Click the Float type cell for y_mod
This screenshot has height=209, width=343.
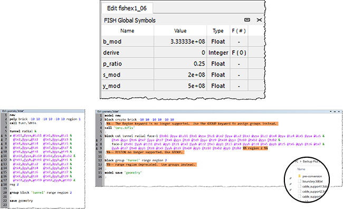coord(218,86)
